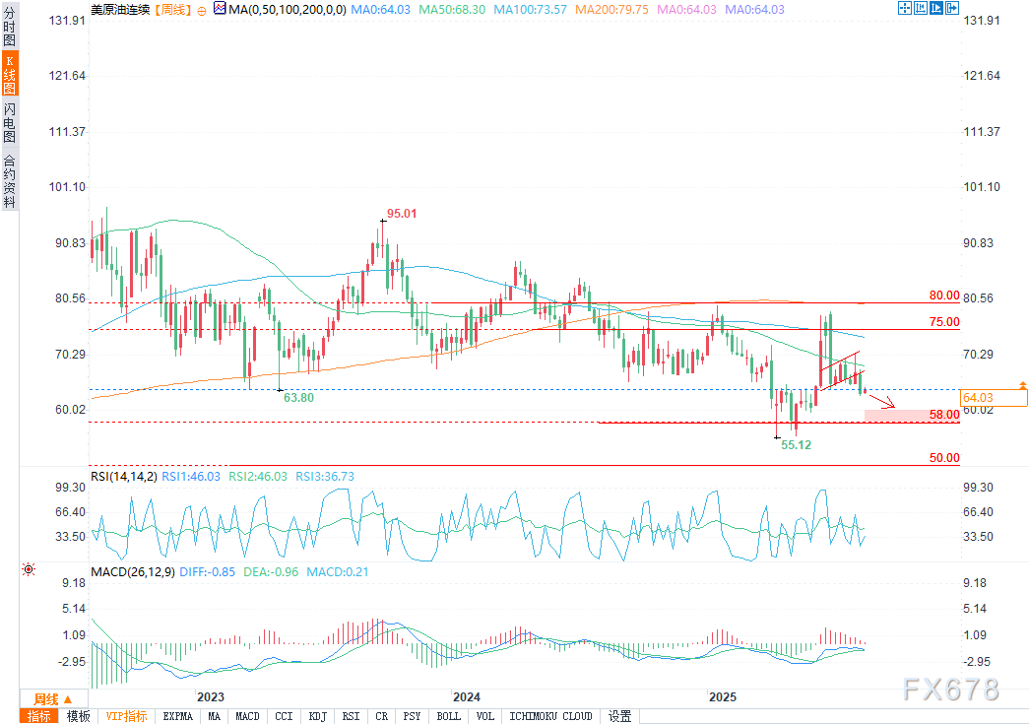Screen dimensions: 1029x724
Task: Click the orange price alert bell icon
Action: [x=1023, y=384]
